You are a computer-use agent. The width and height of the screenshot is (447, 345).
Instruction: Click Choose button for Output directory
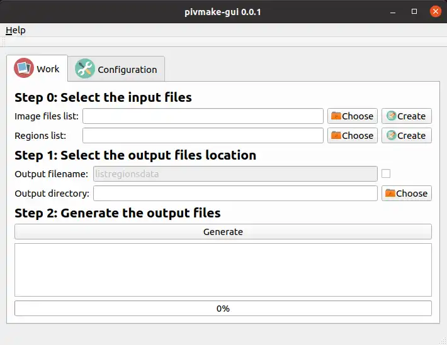tap(406, 193)
